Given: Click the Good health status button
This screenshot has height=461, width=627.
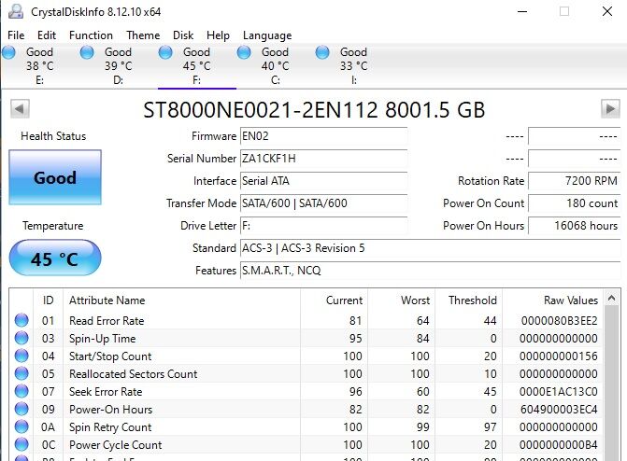Looking at the screenshot, I should [x=55, y=177].
